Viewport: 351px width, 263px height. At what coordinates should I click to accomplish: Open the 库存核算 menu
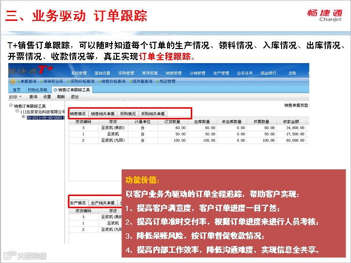pyautogui.click(x=150, y=73)
